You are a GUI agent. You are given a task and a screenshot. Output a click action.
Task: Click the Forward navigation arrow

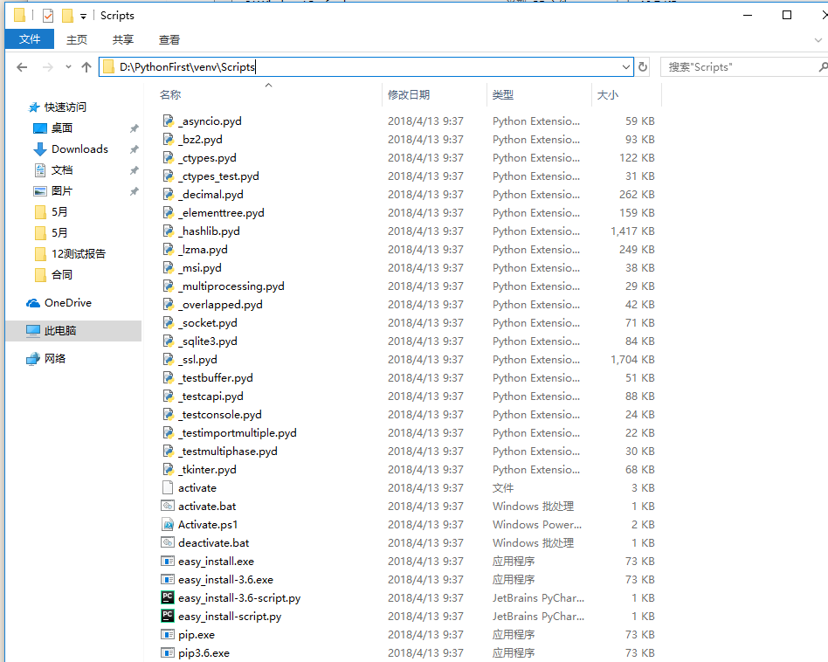[x=47, y=67]
